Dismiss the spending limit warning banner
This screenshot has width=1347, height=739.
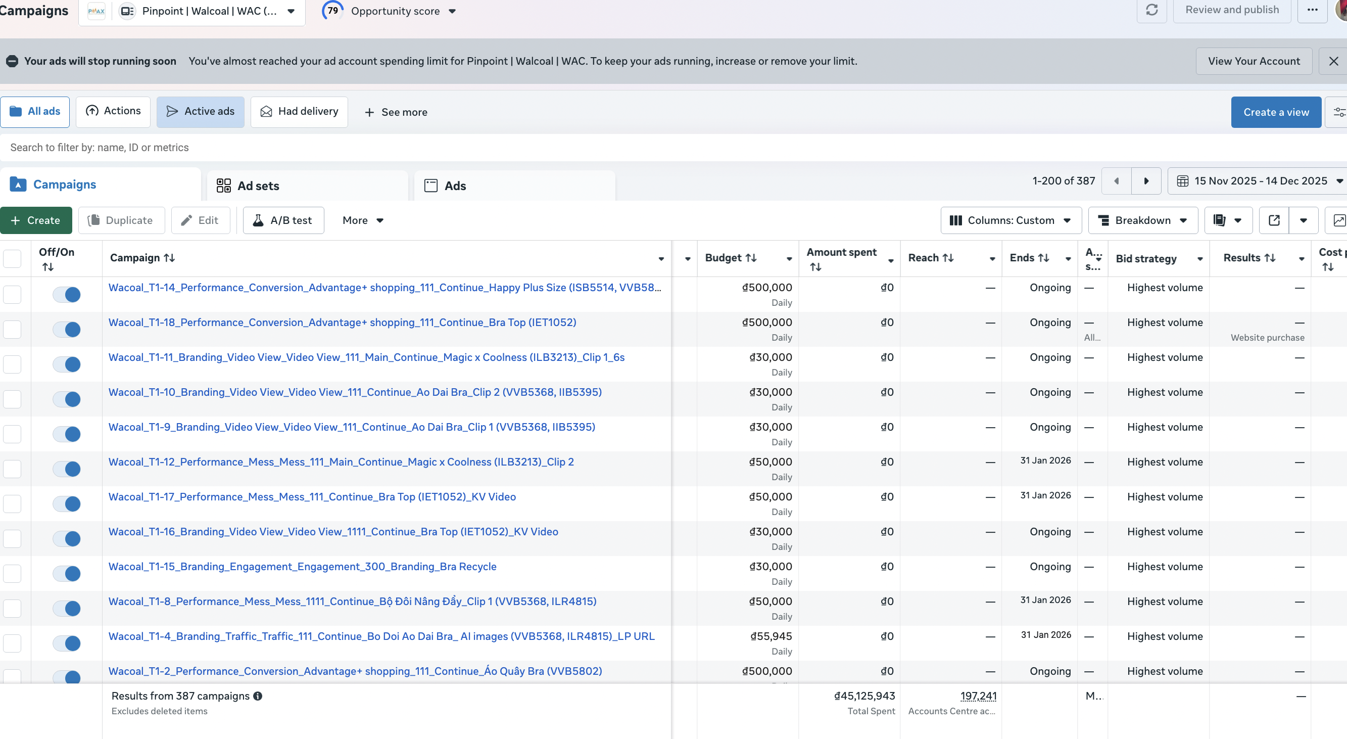pyautogui.click(x=1333, y=61)
